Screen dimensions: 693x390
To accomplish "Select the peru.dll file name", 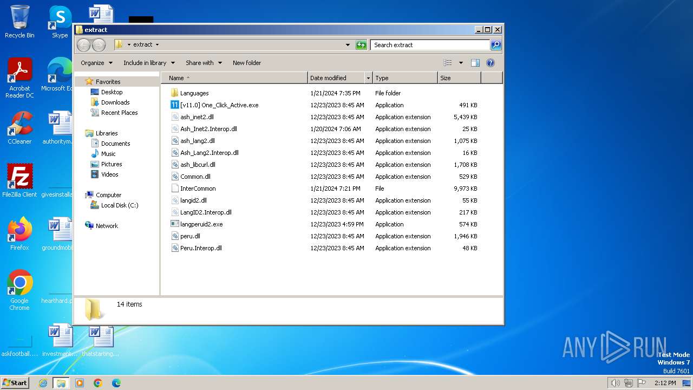I will [x=190, y=236].
